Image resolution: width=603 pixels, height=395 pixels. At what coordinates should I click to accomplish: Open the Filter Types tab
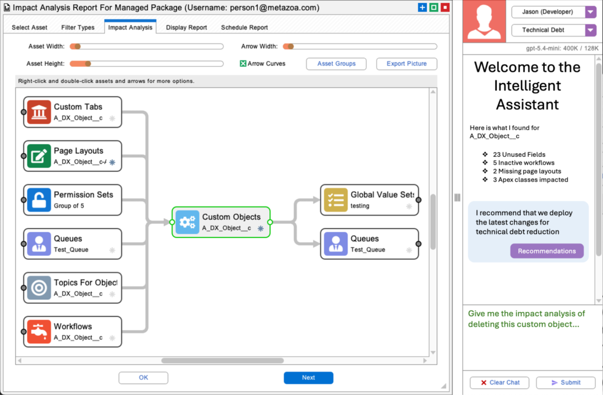tap(78, 28)
